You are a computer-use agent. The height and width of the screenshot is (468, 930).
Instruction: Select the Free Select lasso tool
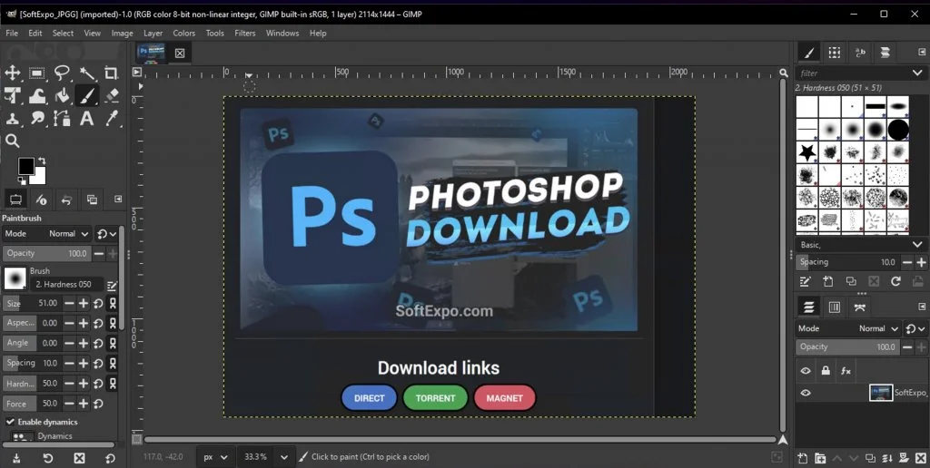[x=62, y=73]
